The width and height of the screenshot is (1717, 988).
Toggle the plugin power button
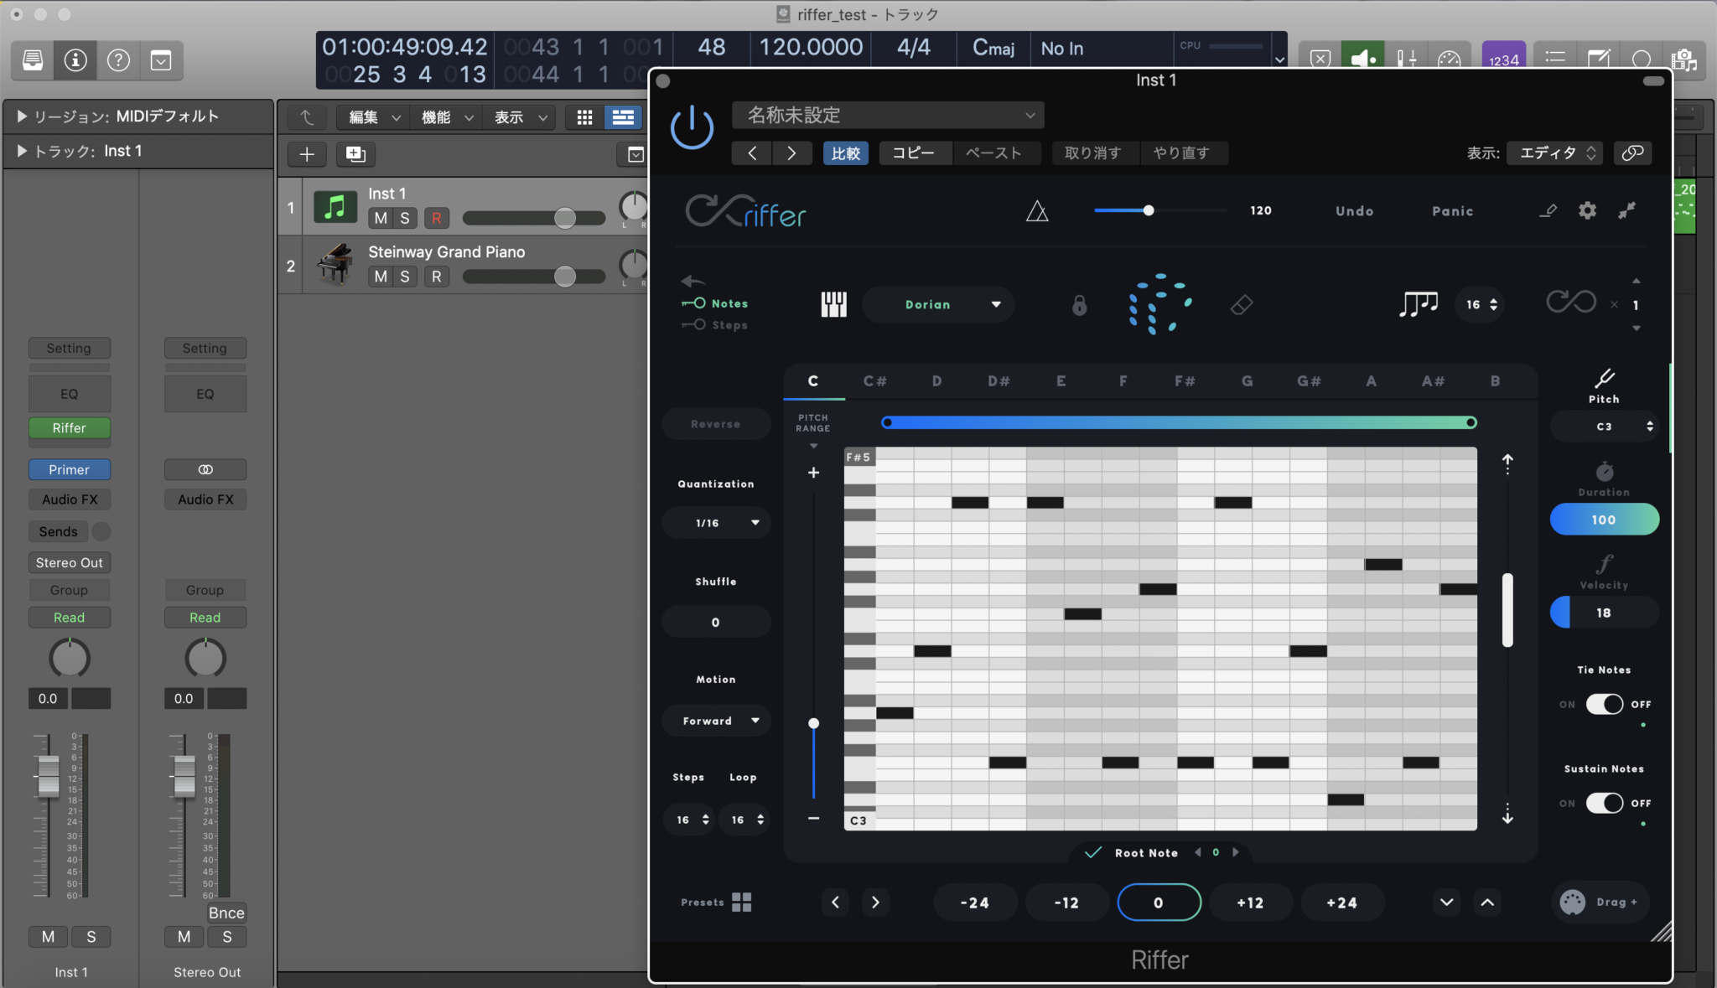coord(692,128)
